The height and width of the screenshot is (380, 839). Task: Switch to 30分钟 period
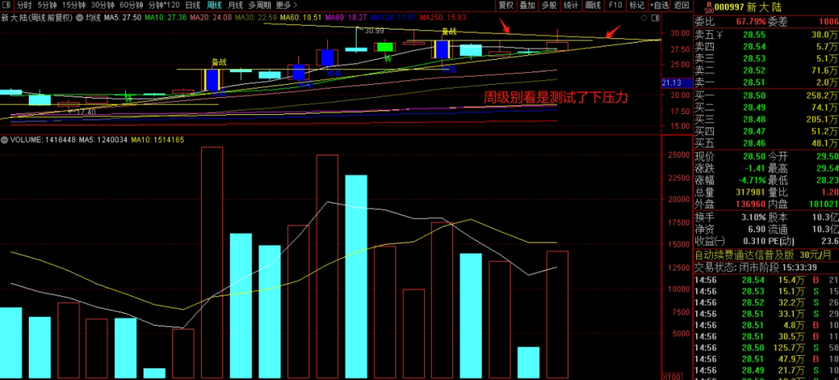tap(103, 6)
